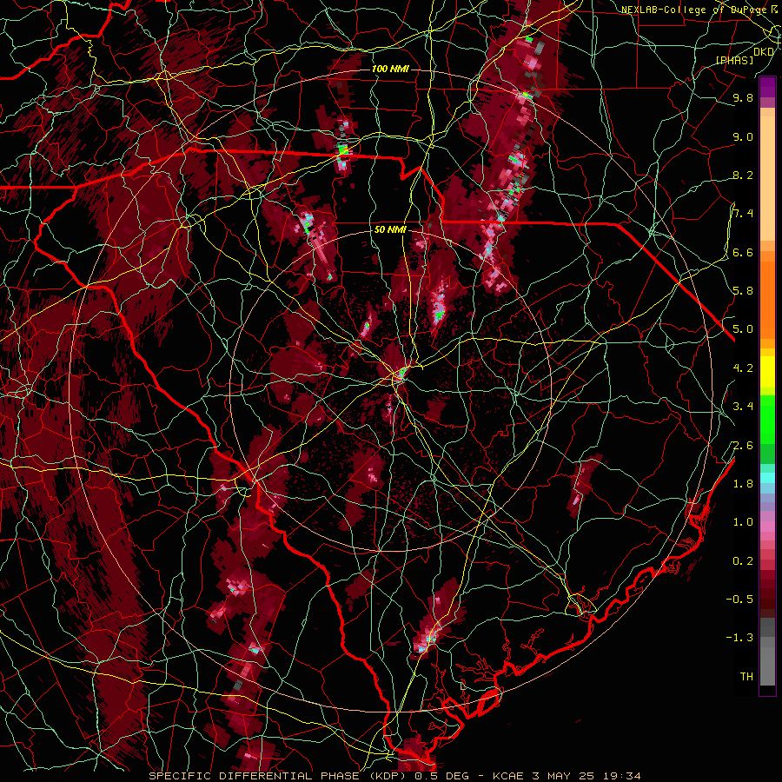
Task: Click the 7.4 legend value
Action: coord(743,214)
